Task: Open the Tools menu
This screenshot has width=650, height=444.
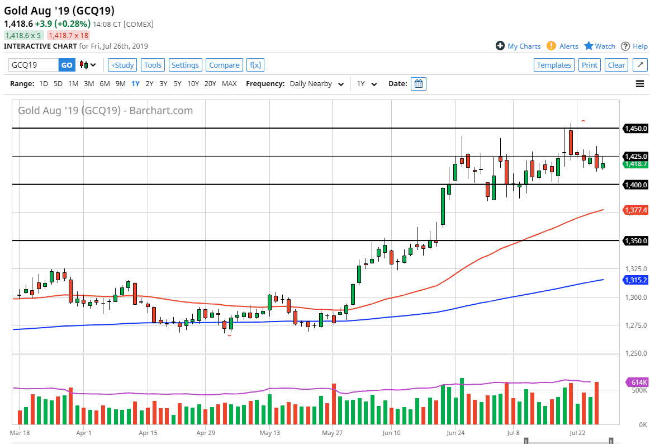Action: tap(153, 64)
